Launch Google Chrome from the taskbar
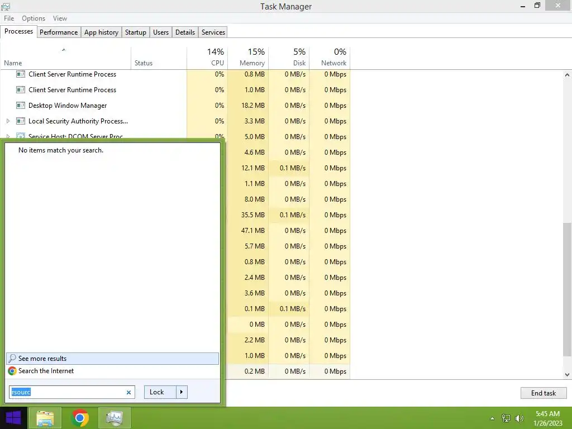This screenshot has width=572, height=429. 80,418
